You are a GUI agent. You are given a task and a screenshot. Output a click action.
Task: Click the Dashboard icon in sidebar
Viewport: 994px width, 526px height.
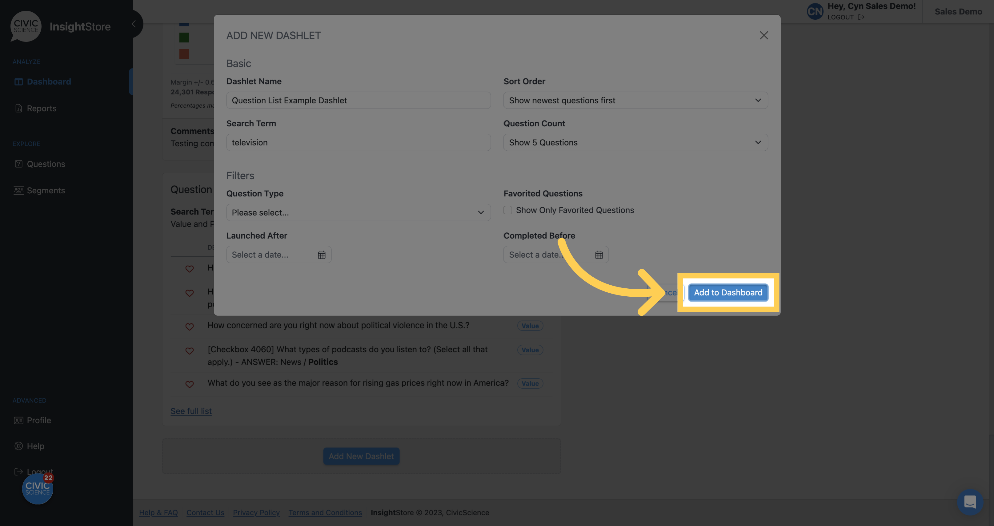click(18, 81)
